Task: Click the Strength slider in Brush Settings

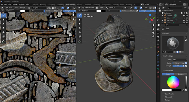Action: 177,66
